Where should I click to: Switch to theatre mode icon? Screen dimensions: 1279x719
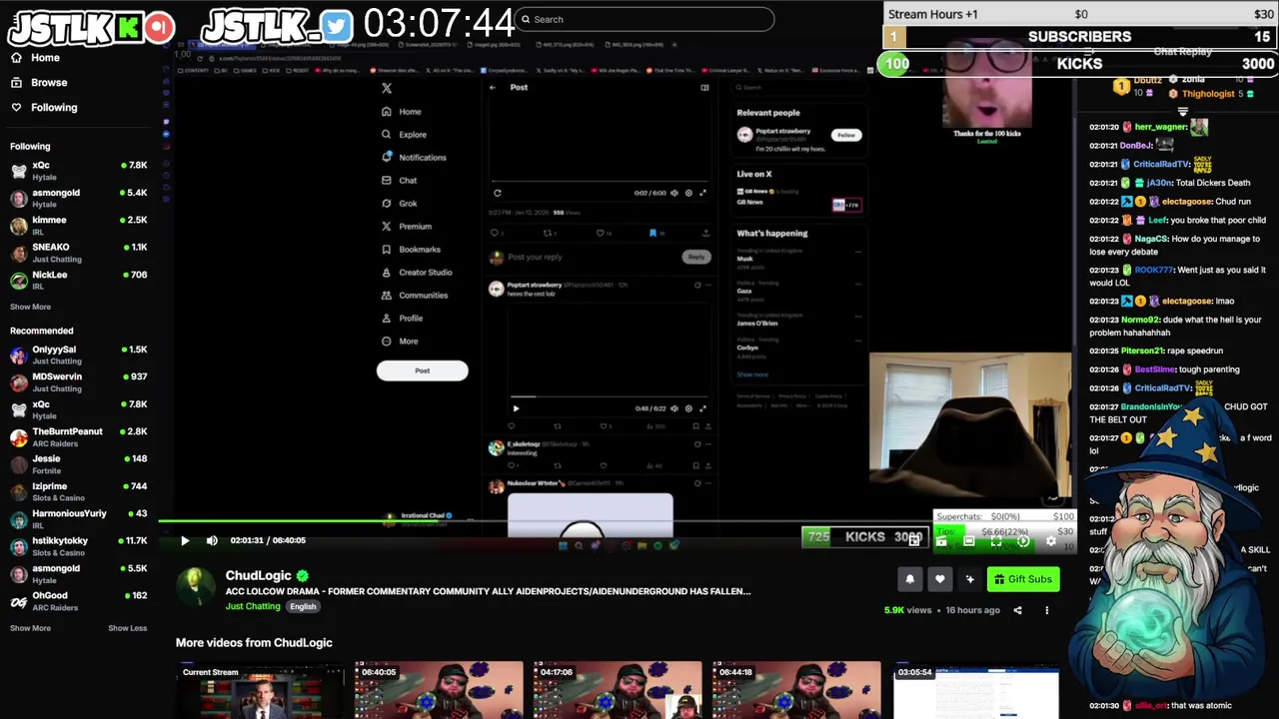[969, 541]
